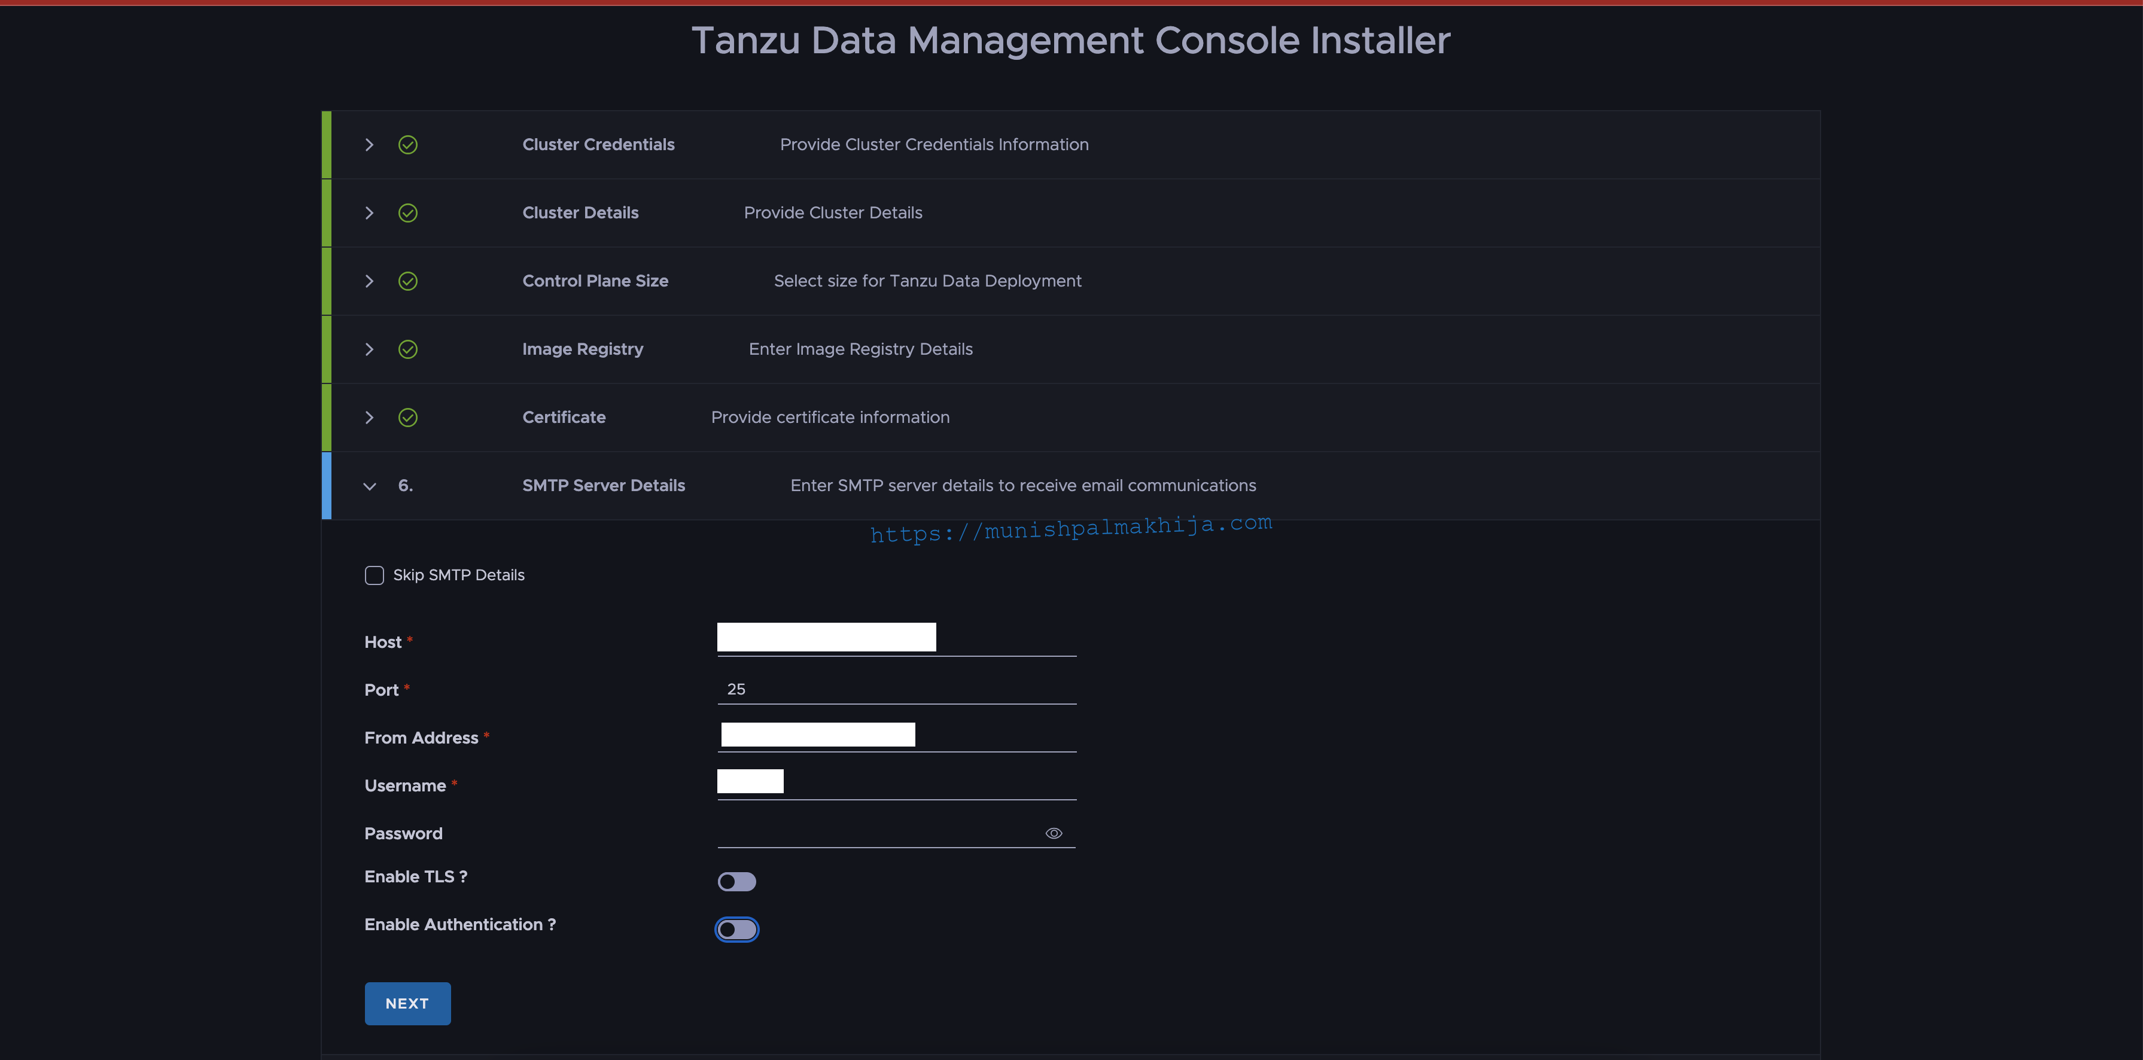
Task: Click 'Provide Cluster Credentials Information' description
Action: point(934,145)
